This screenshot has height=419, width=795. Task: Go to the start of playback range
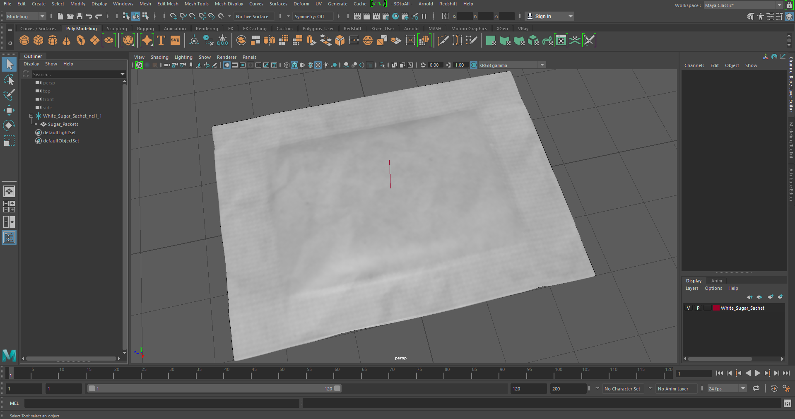719,373
